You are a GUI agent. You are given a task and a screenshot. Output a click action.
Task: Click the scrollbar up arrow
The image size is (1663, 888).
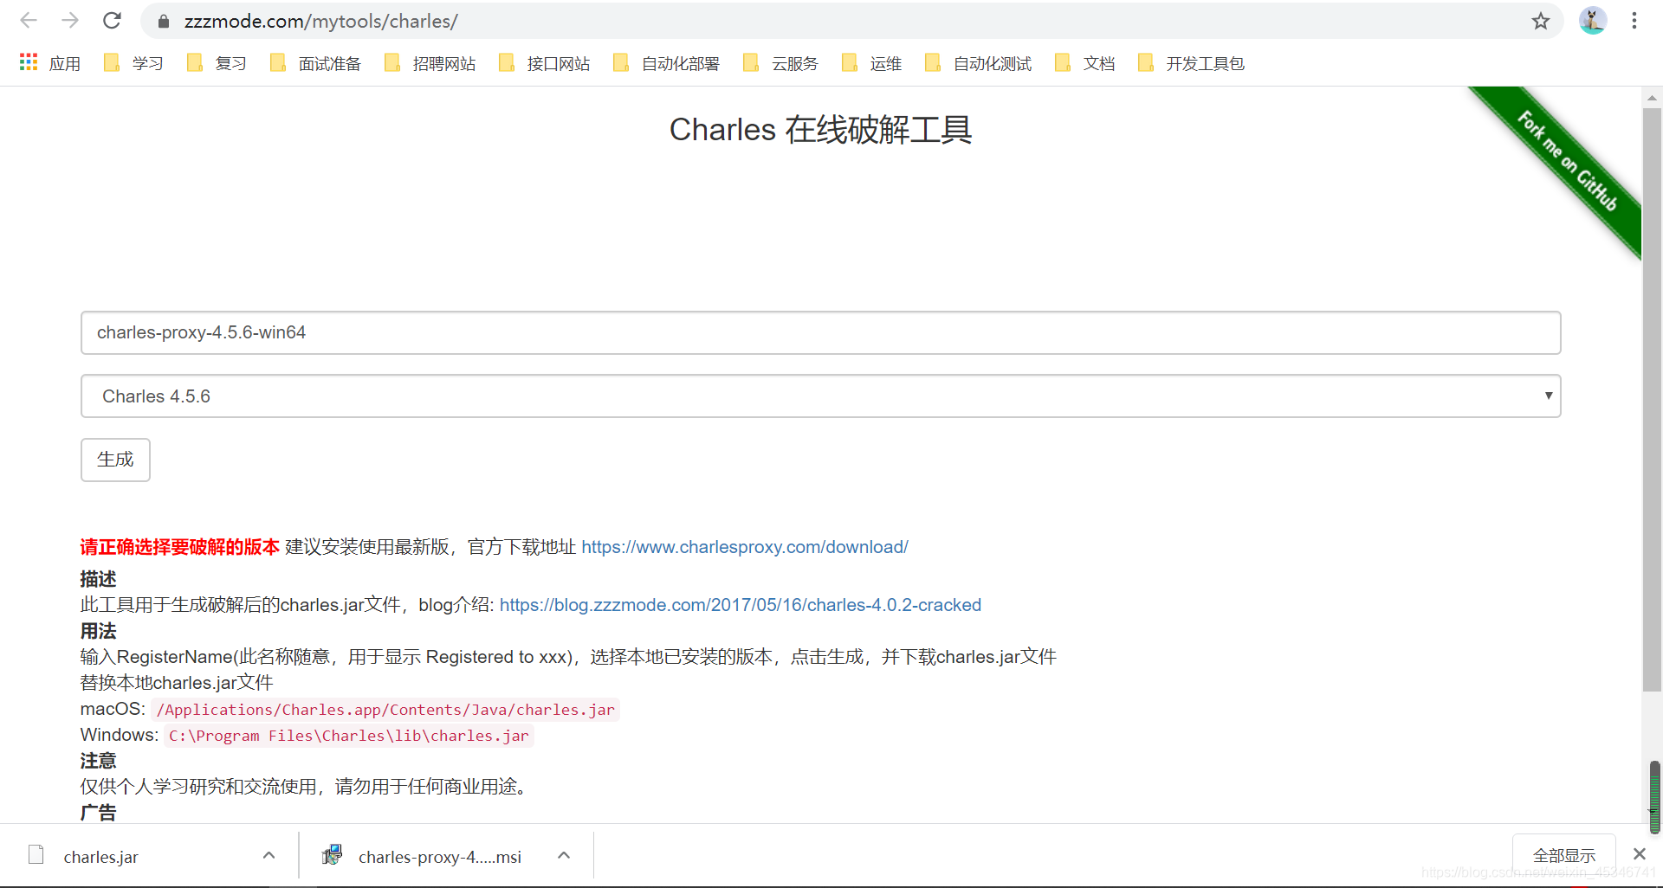pyautogui.click(x=1652, y=97)
